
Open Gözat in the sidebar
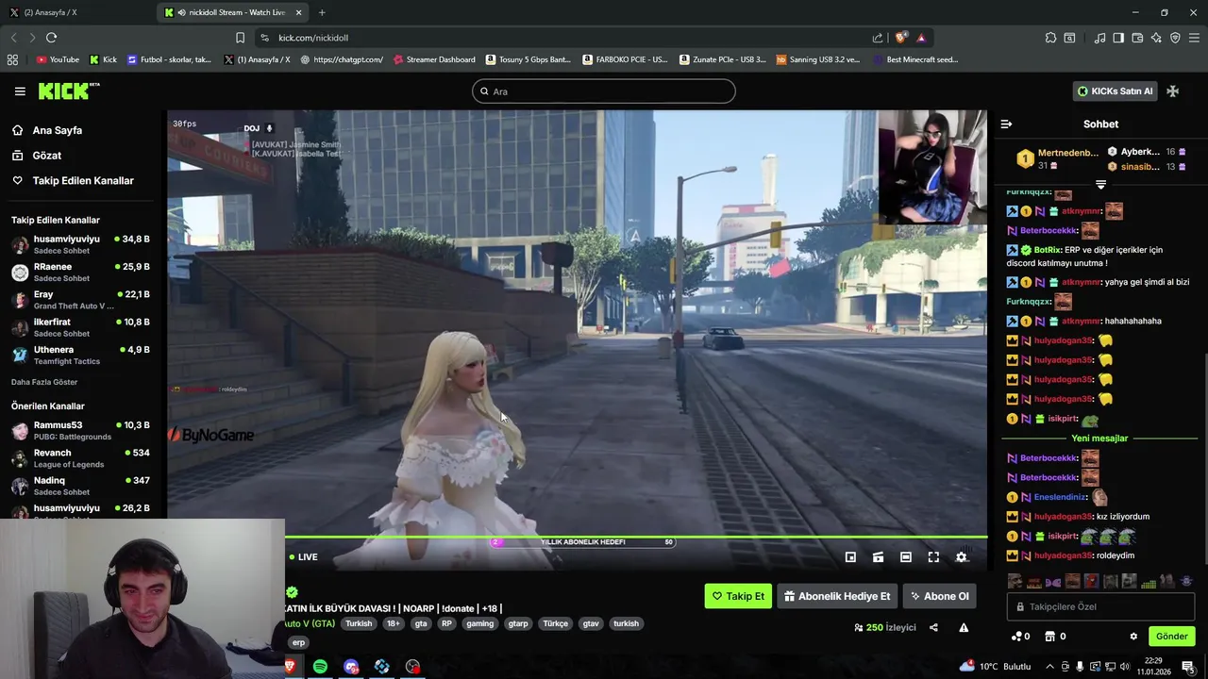pos(47,156)
